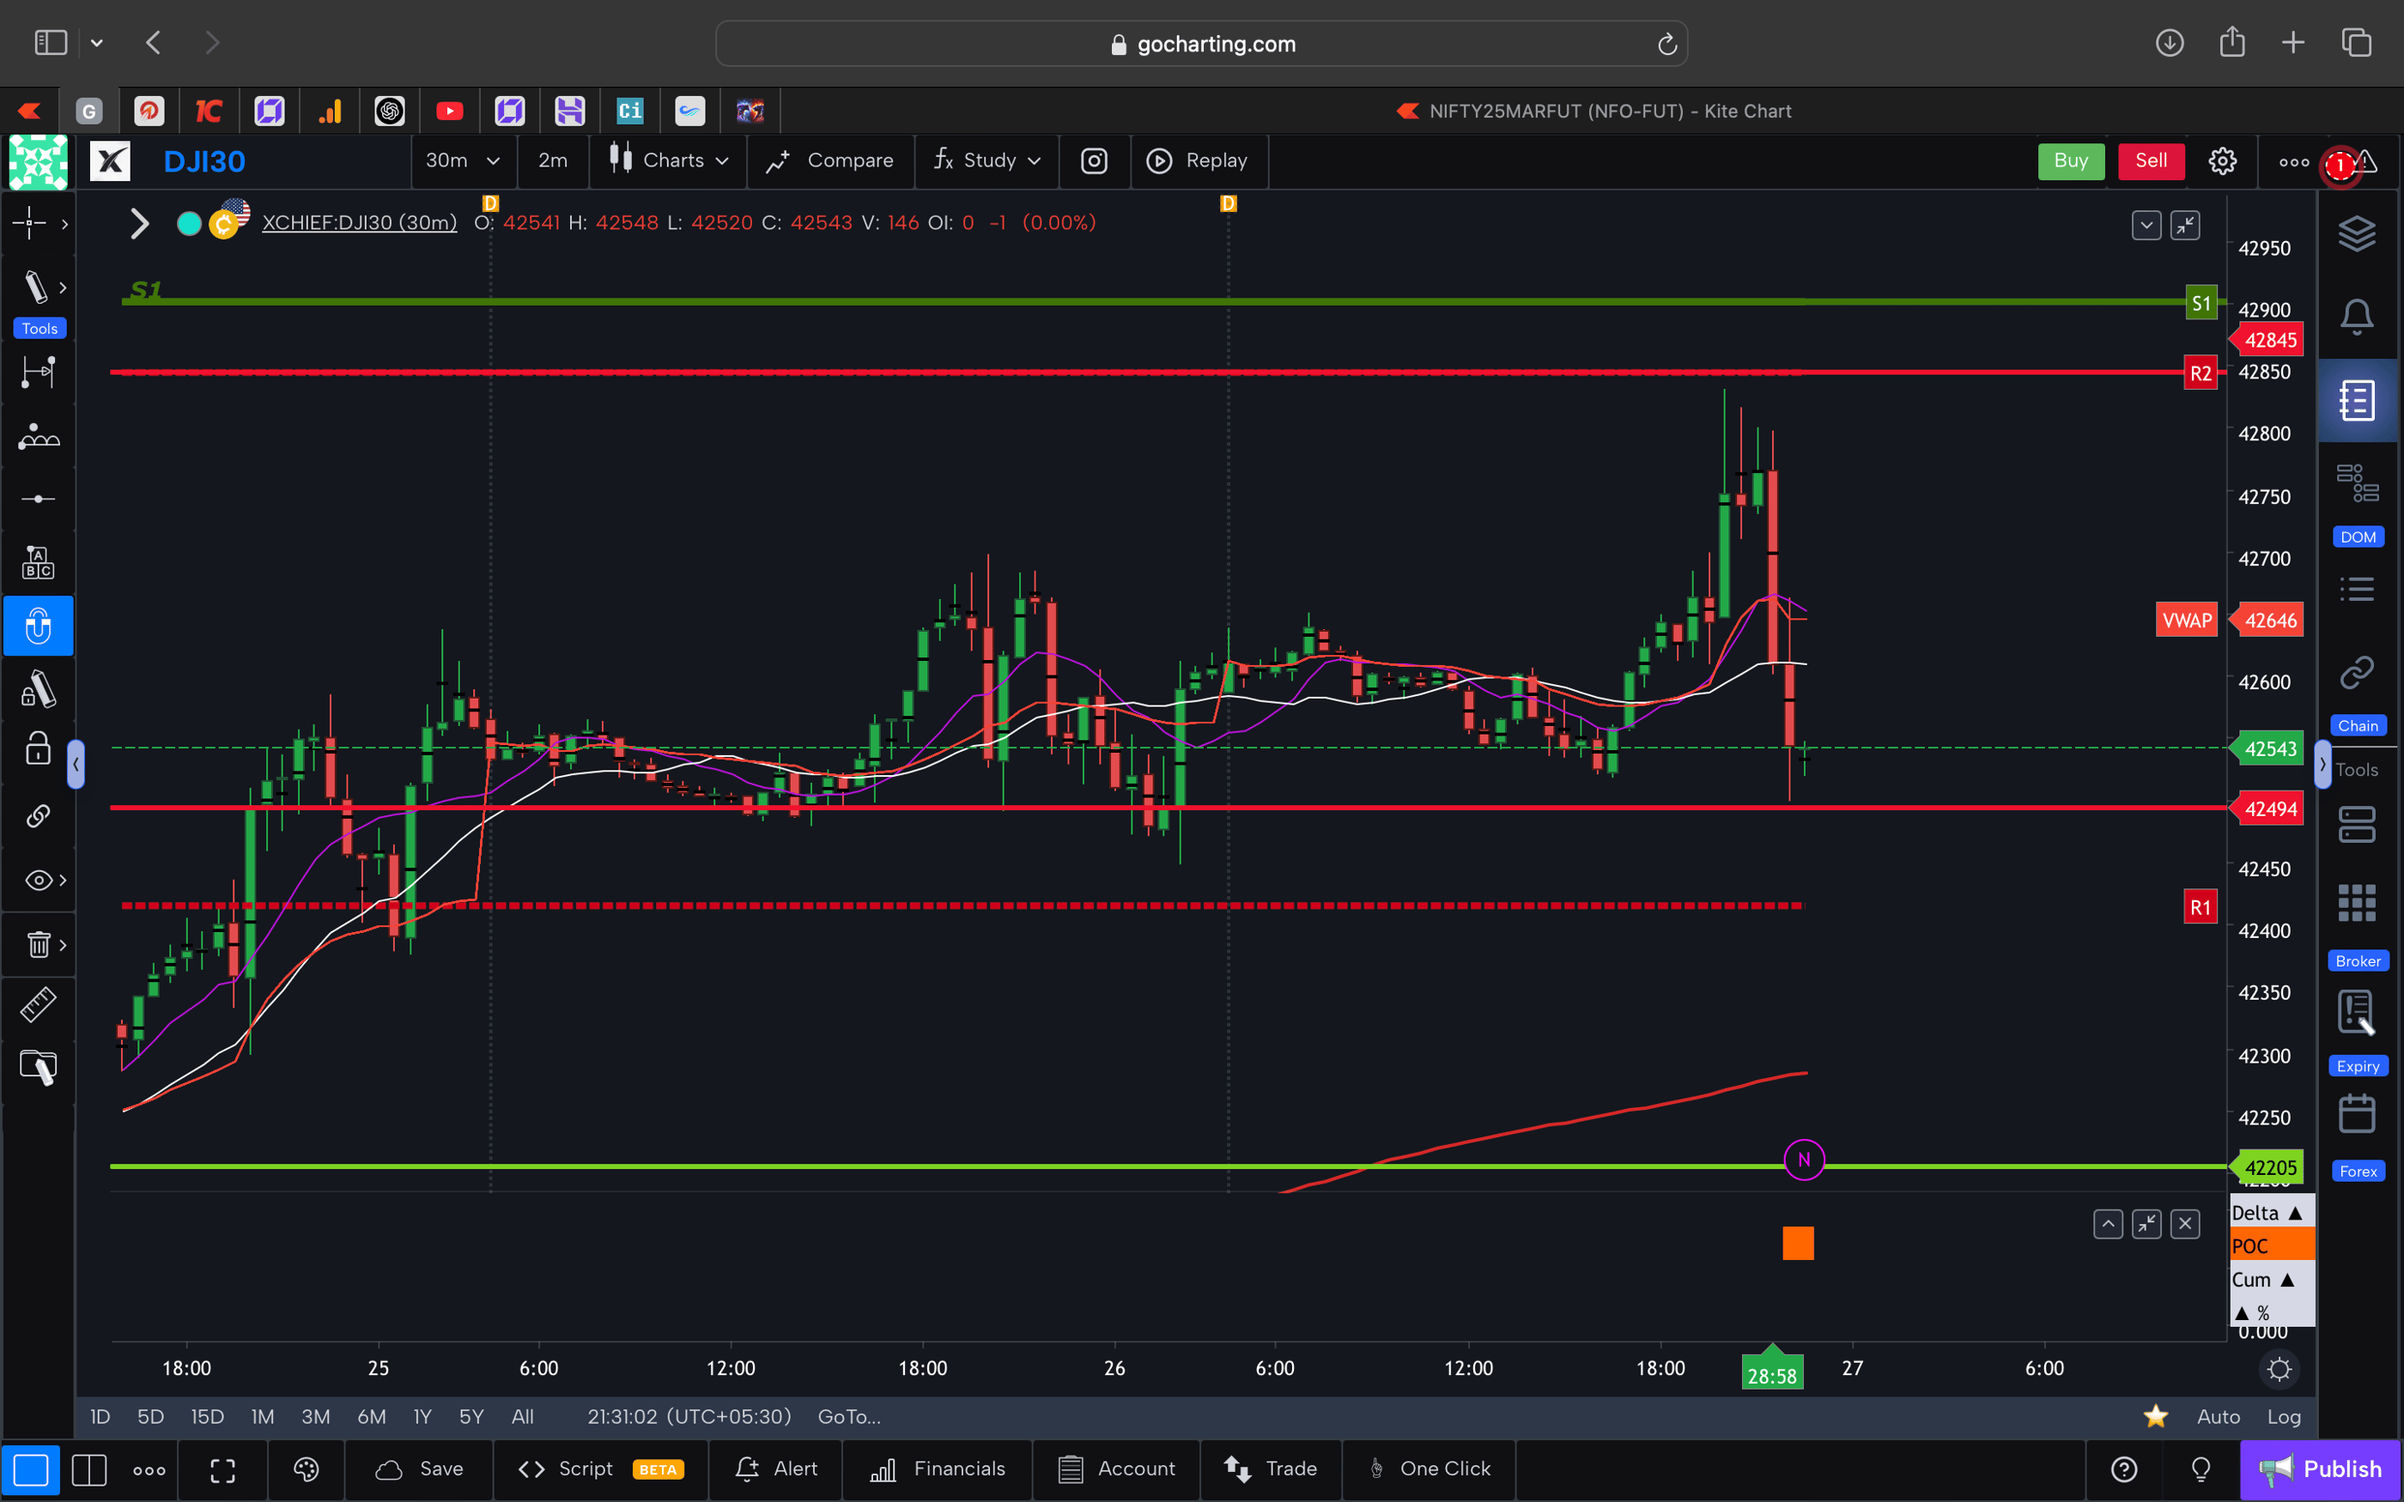Image resolution: width=2404 pixels, height=1502 pixels.
Task: Toggle Auto scaling for the chart
Action: coord(2219,1416)
